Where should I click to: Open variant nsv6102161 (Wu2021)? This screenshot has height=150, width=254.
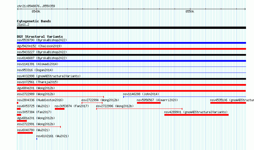[53, 136]
